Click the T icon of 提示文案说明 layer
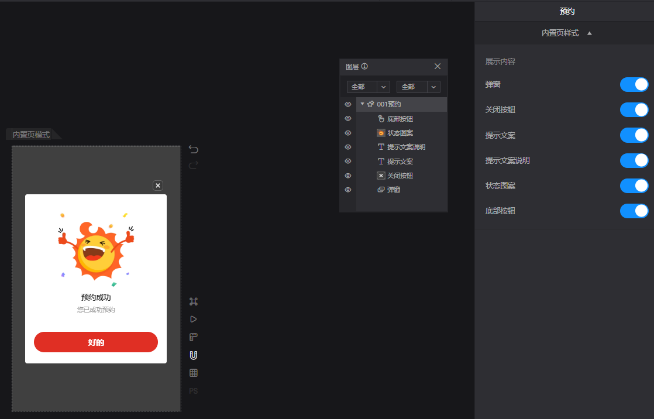654x419 pixels. tap(381, 147)
